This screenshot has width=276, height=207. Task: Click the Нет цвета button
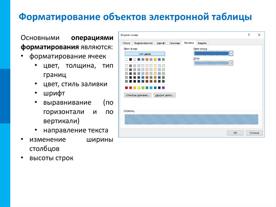click(x=145, y=54)
